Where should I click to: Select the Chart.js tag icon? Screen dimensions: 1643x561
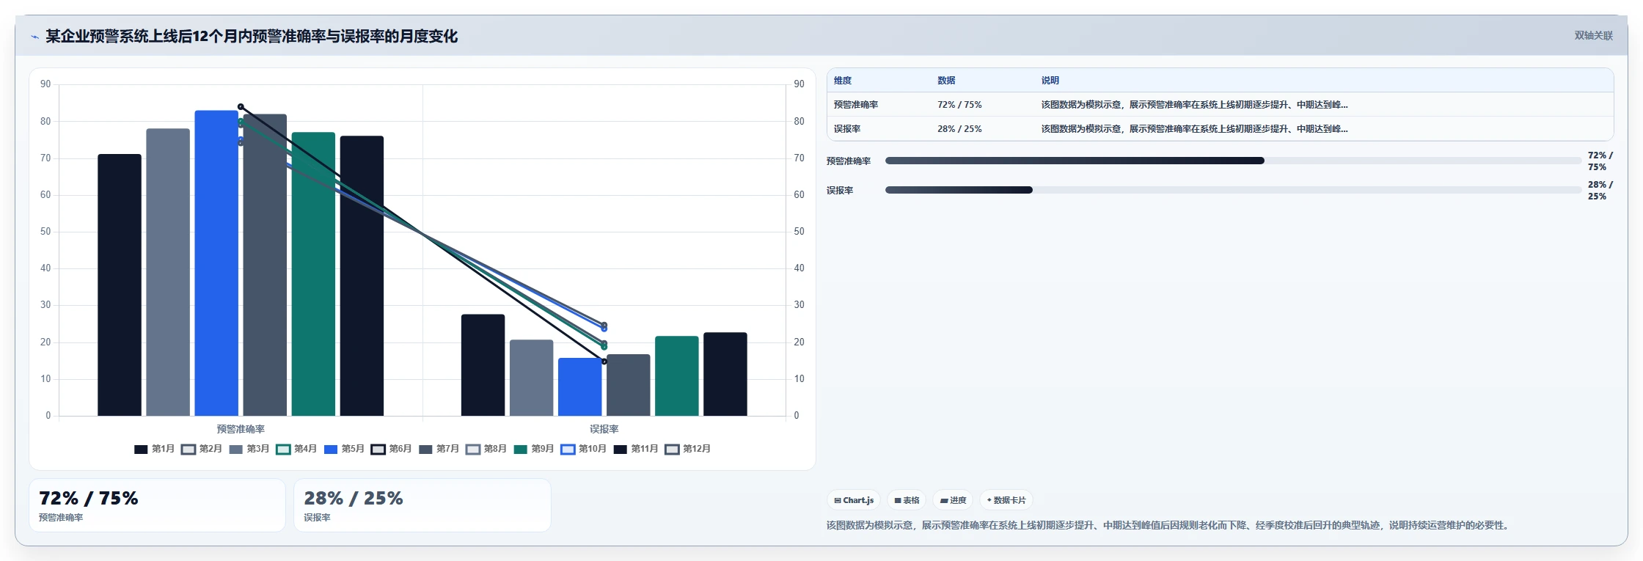[838, 501]
